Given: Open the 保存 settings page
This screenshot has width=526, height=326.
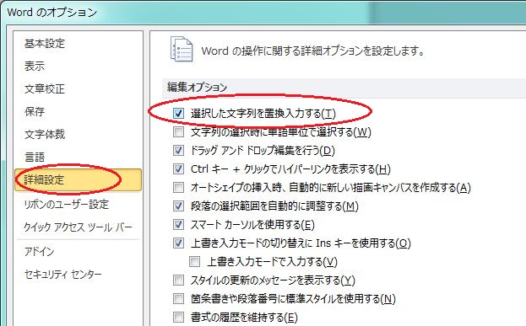Looking at the screenshot, I should [x=35, y=111].
